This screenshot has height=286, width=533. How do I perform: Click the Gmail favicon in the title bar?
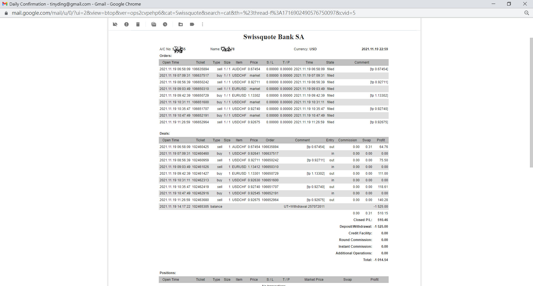click(x=5, y=4)
